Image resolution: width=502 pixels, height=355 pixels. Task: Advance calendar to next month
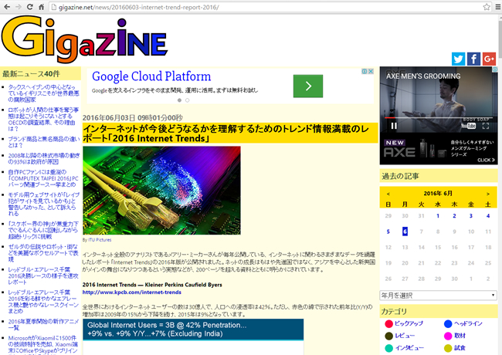489,194
